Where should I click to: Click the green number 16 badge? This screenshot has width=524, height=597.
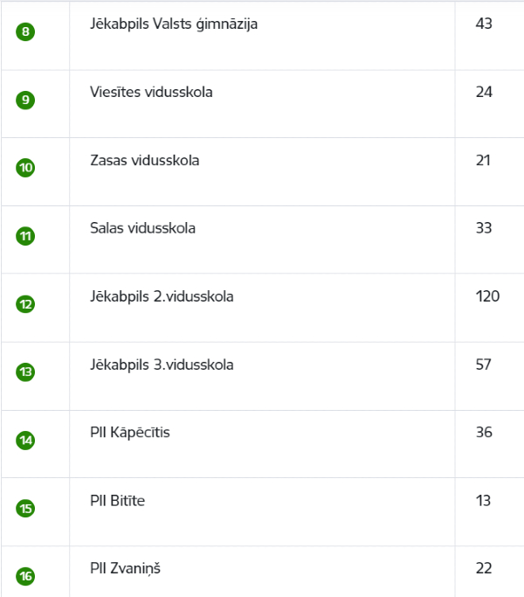25,576
